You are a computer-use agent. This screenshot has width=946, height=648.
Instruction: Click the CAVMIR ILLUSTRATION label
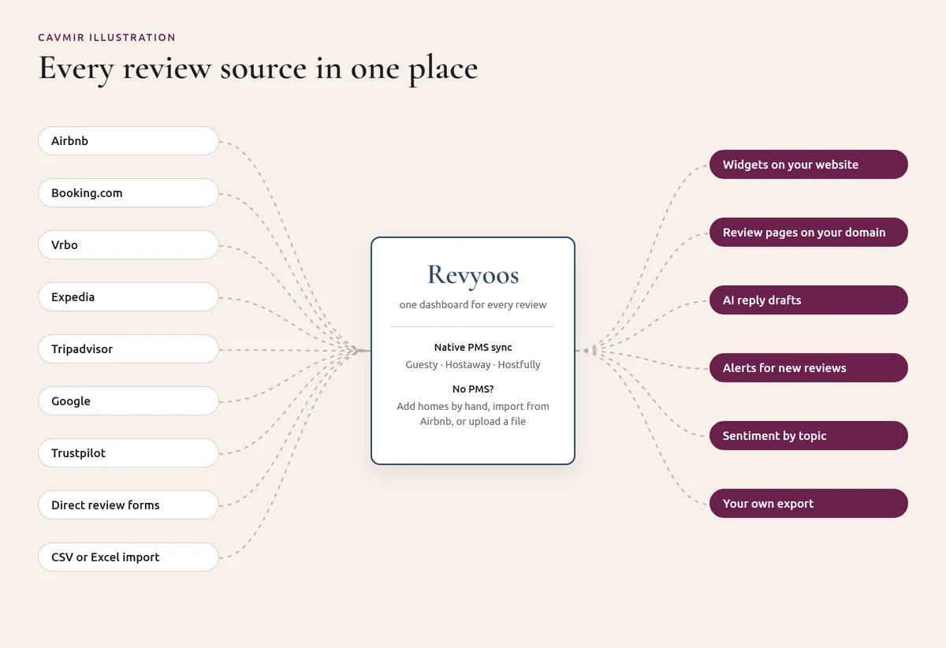[107, 38]
